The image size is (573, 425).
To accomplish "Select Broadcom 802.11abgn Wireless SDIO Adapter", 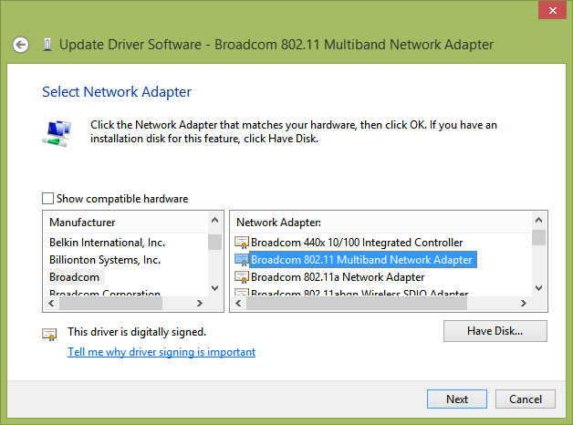I will pos(359,293).
